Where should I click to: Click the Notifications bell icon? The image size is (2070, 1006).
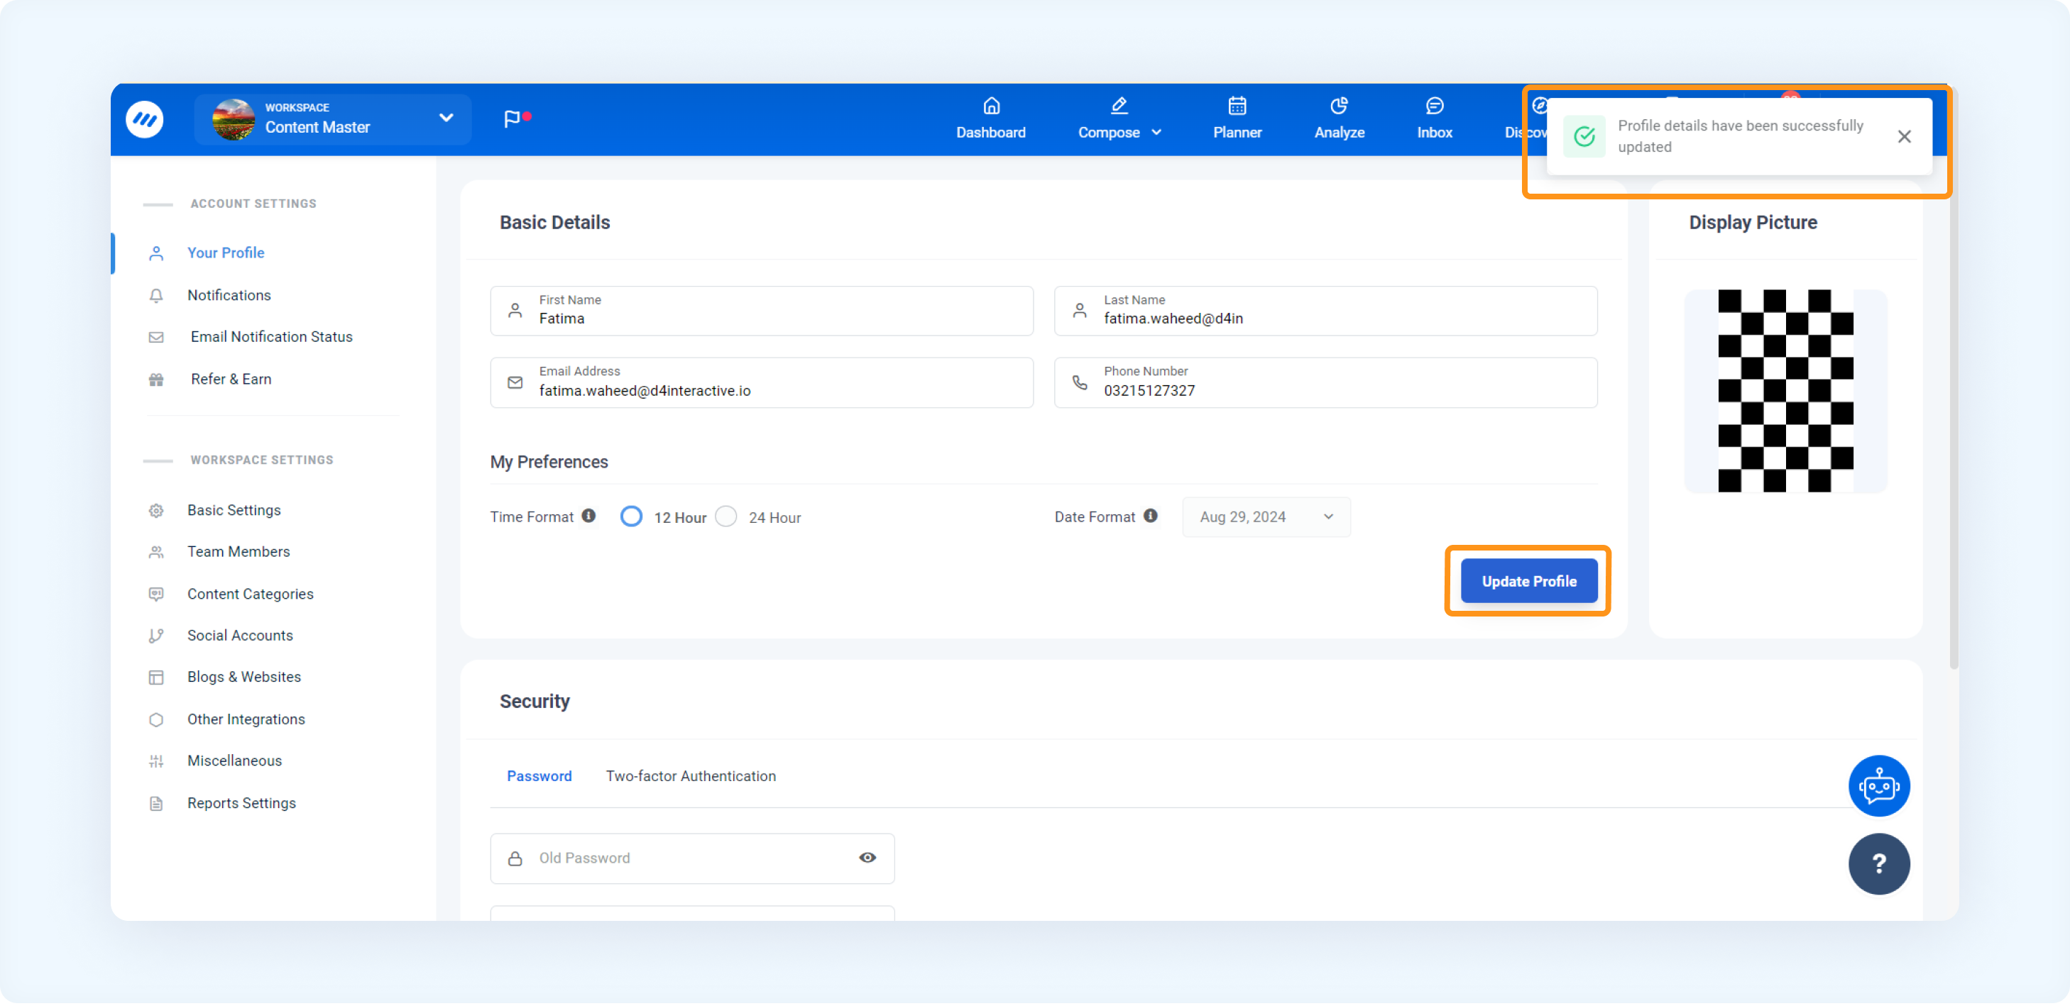click(156, 297)
